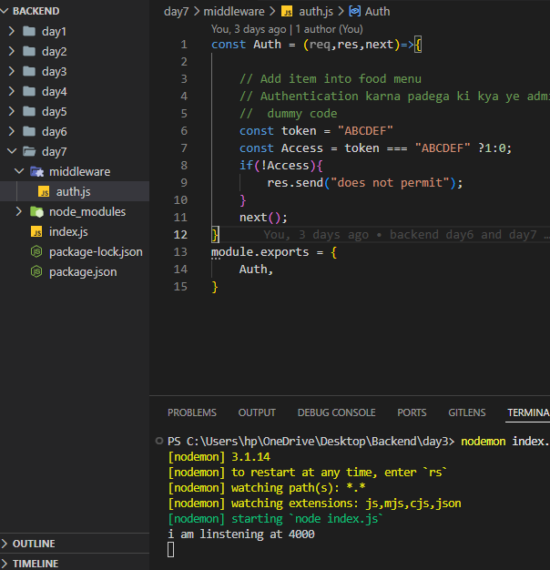550x570 pixels.
Task: Click the day6 folder icon
Action: click(x=29, y=131)
